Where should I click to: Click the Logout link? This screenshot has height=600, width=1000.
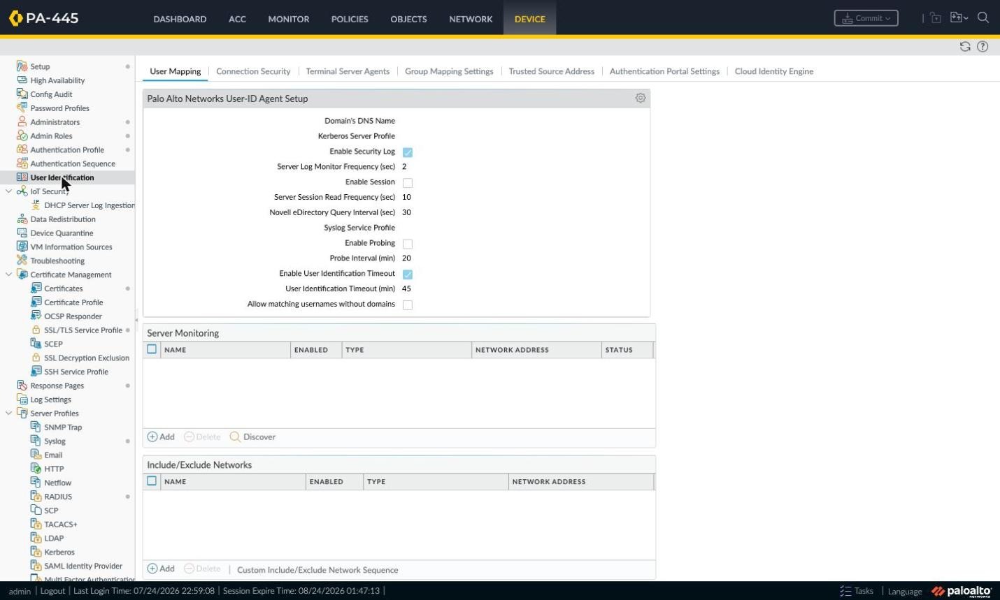coord(52,591)
